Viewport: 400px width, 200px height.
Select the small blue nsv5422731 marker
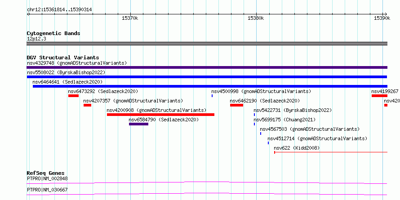[254, 115]
